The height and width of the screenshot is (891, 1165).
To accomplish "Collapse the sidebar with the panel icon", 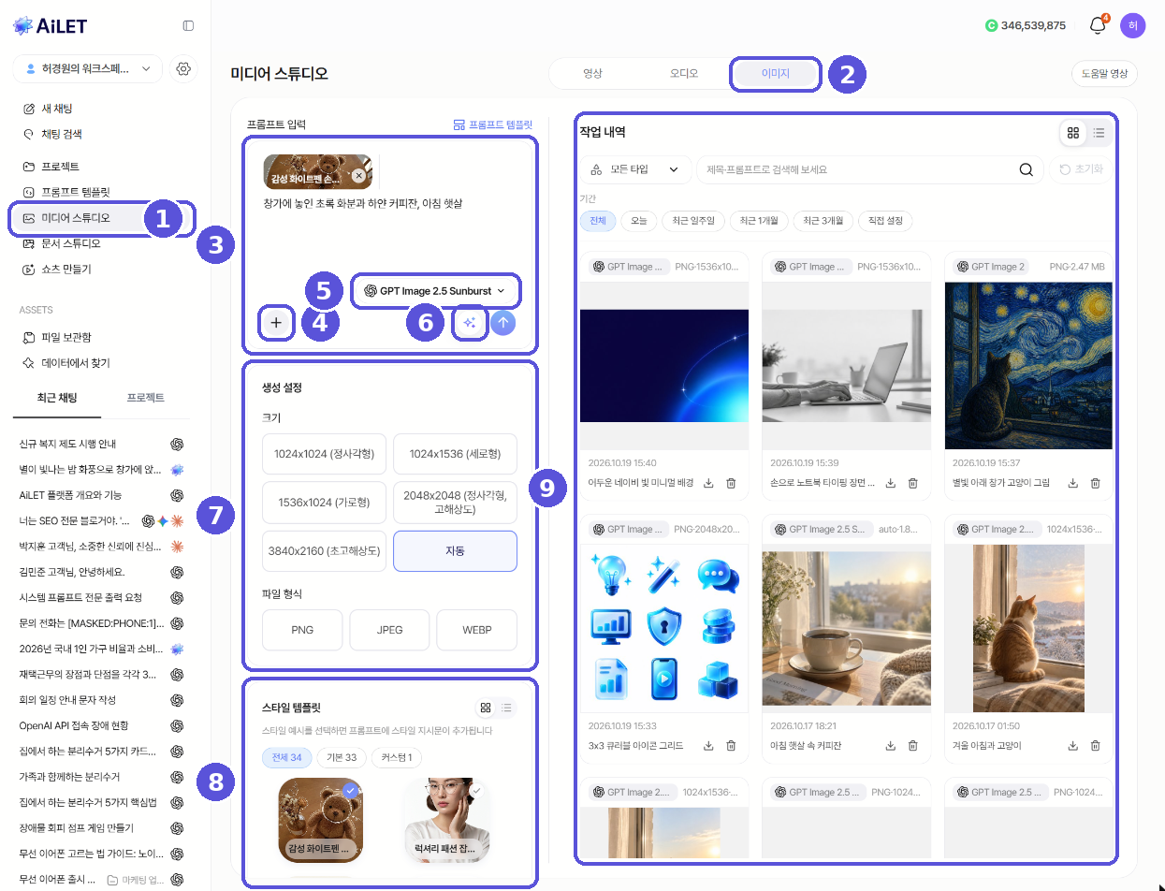I will (188, 25).
